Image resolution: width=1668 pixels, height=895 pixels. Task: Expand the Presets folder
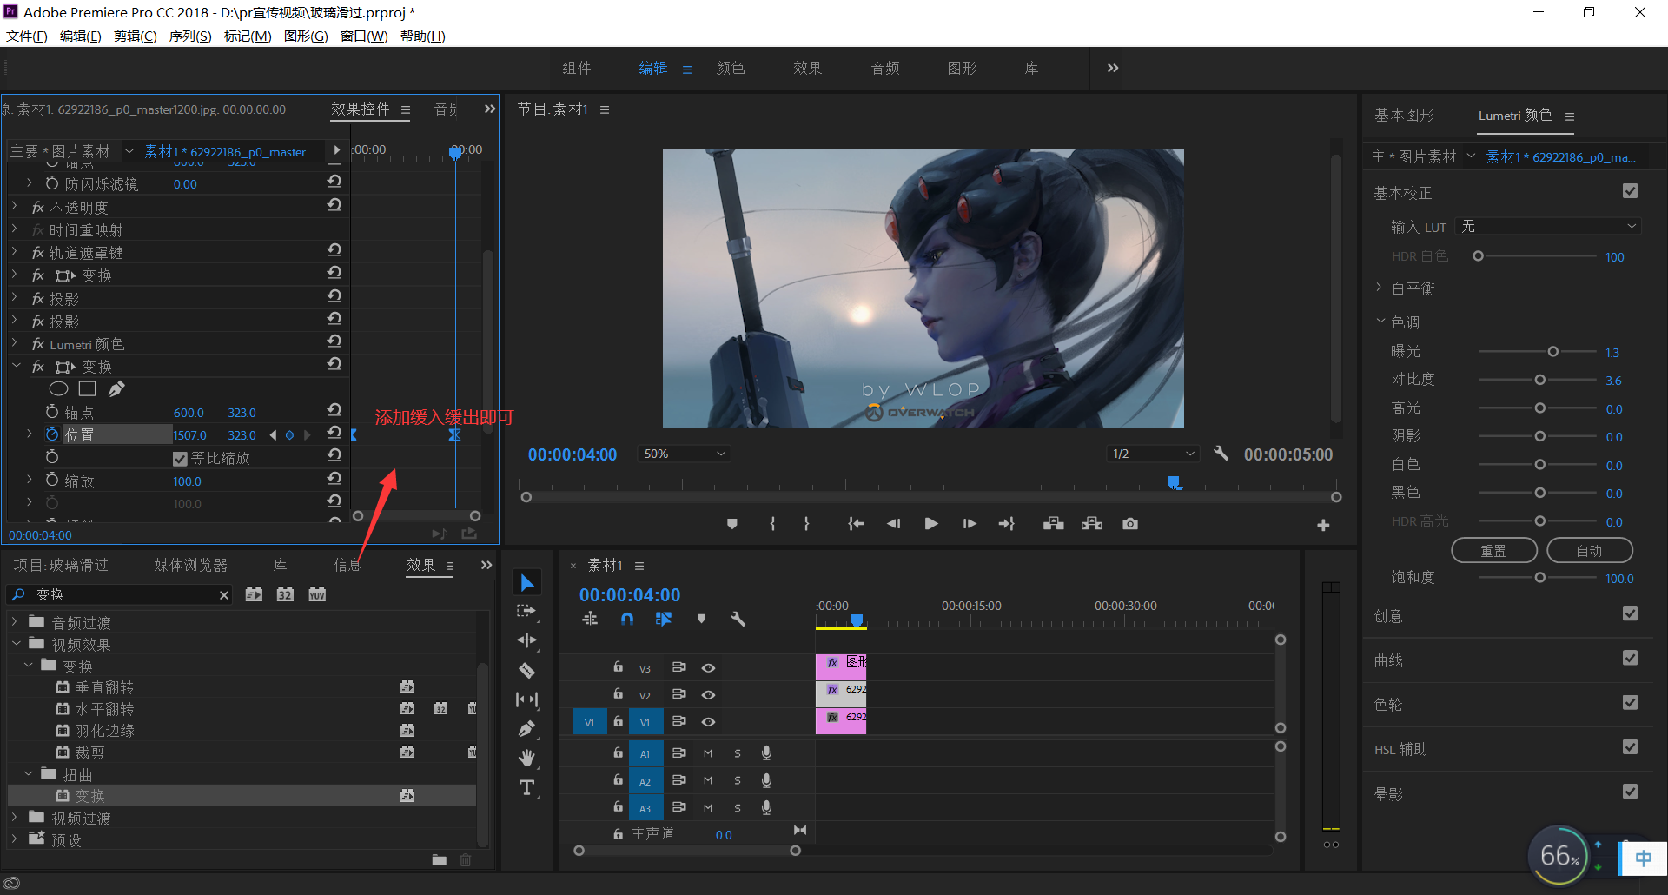[x=15, y=839]
